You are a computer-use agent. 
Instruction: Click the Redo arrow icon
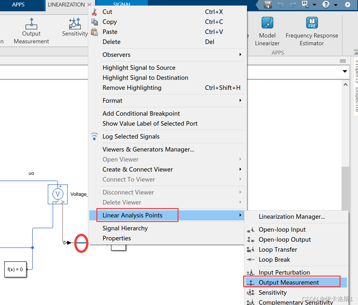292,5
